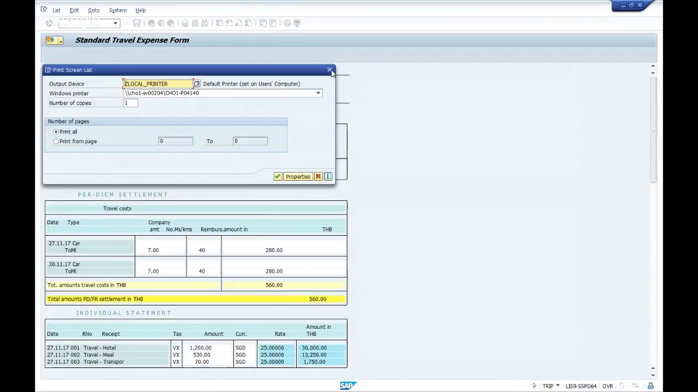The width and height of the screenshot is (698, 392).
Task: Toggle the OVR insert mode indicator
Action: click(607, 386)
